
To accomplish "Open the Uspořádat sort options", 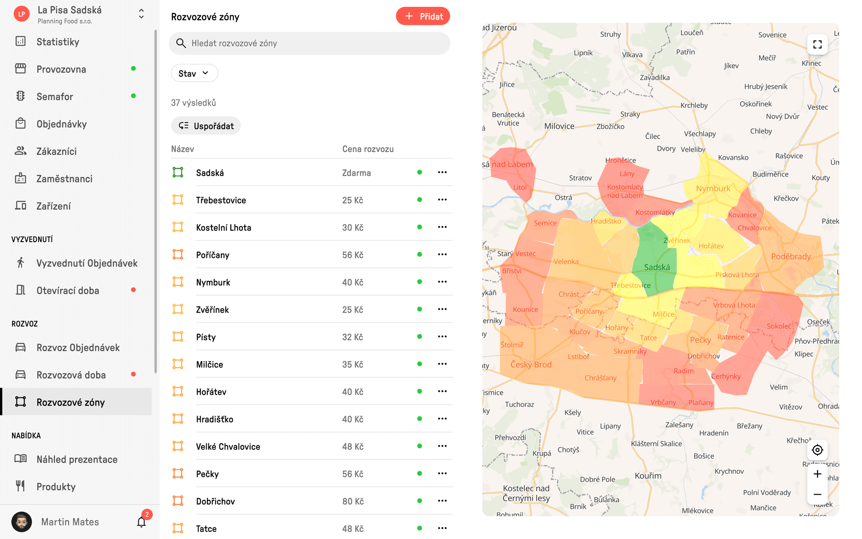I will (206, 126).
